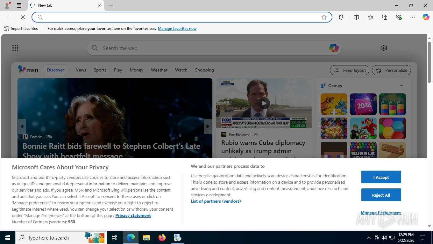Open the dinosaur merge game thumbnail
This screenshot has width=433, height=244.
point(334,104)
